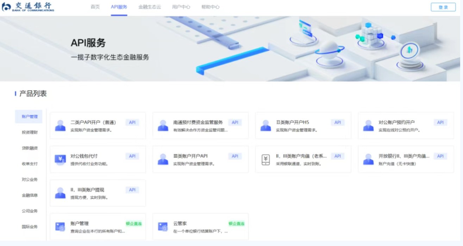This screenshot has height=246, width=463.
Task: Go to 用户中心 in the top navigation
Action: (181, 7)
